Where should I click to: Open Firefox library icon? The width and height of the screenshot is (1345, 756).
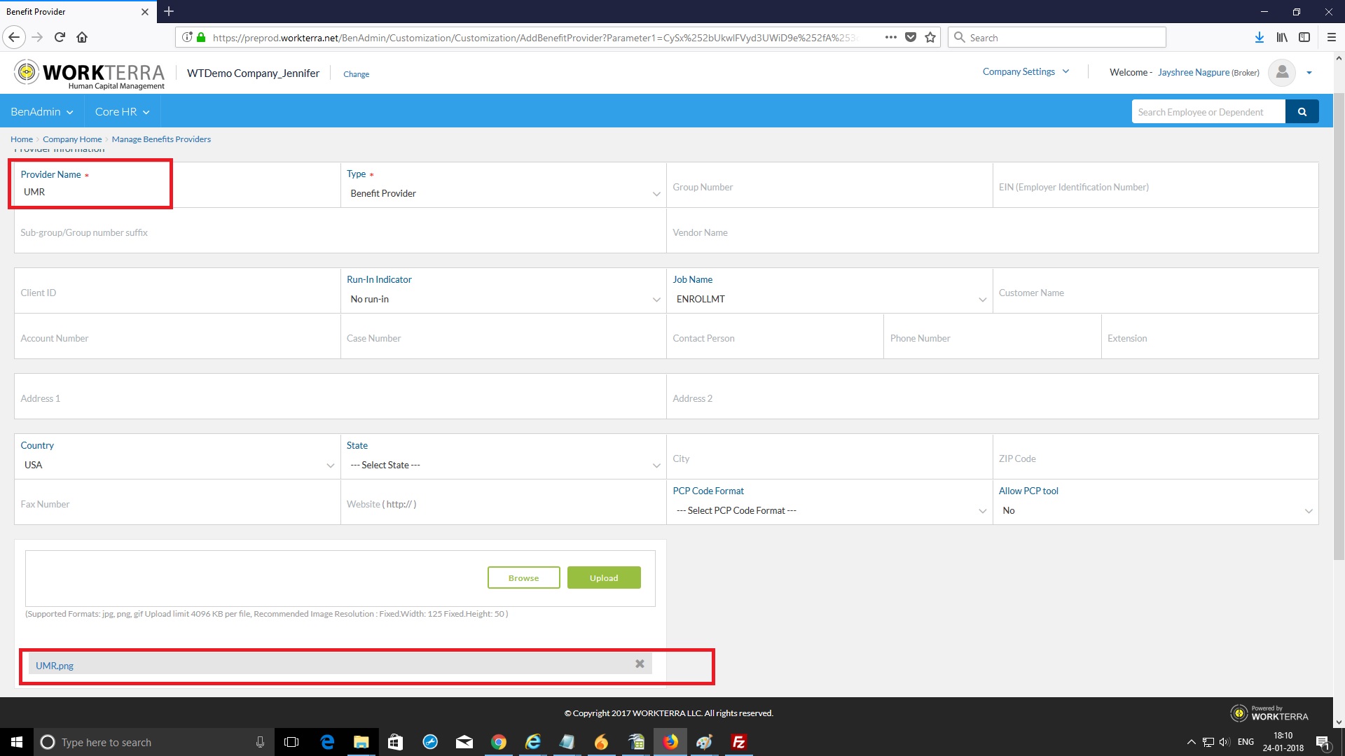(1282, 37)
